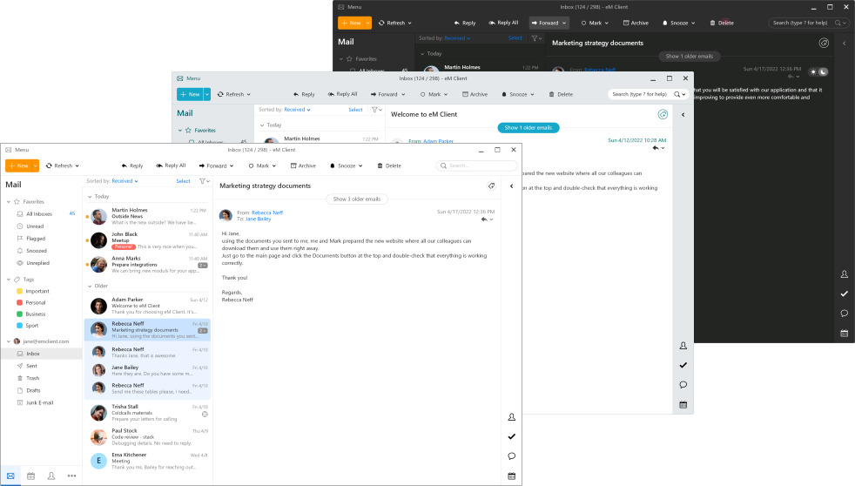The width and height of the screenshot is (855, 486).
Task: Click the yellow Important tag color swatch
Action: pos(19,291)
